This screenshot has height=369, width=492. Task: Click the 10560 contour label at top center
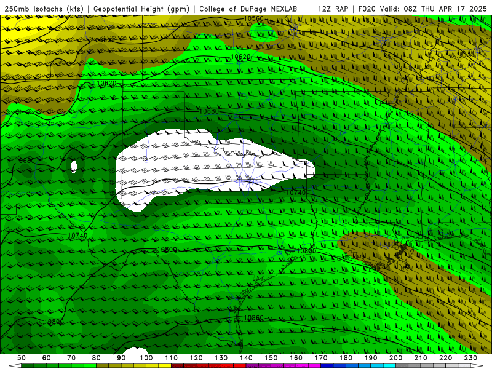coord(254,18)
